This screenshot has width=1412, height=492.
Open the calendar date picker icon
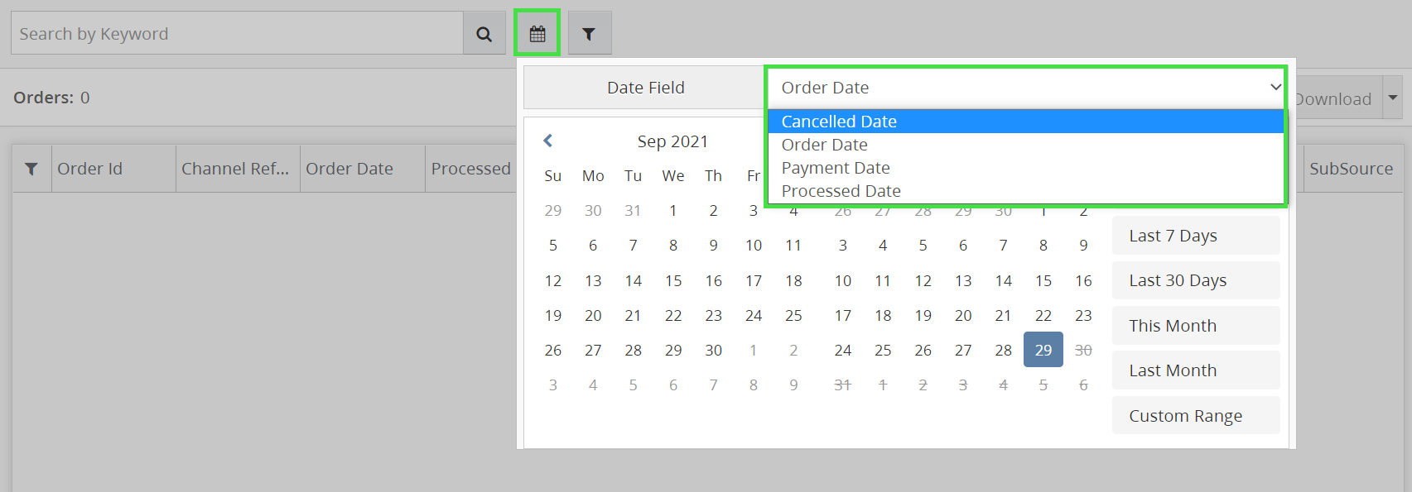pos(537,34)
